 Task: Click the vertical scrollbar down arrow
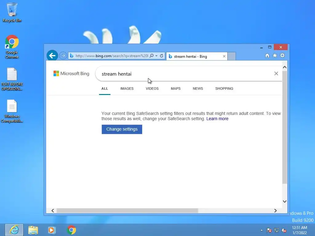click(x=285, y=201)
